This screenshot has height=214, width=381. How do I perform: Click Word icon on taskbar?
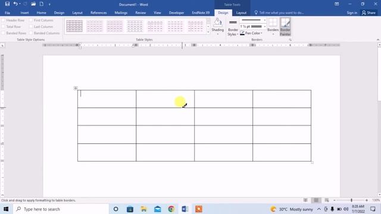click(185, 209)
